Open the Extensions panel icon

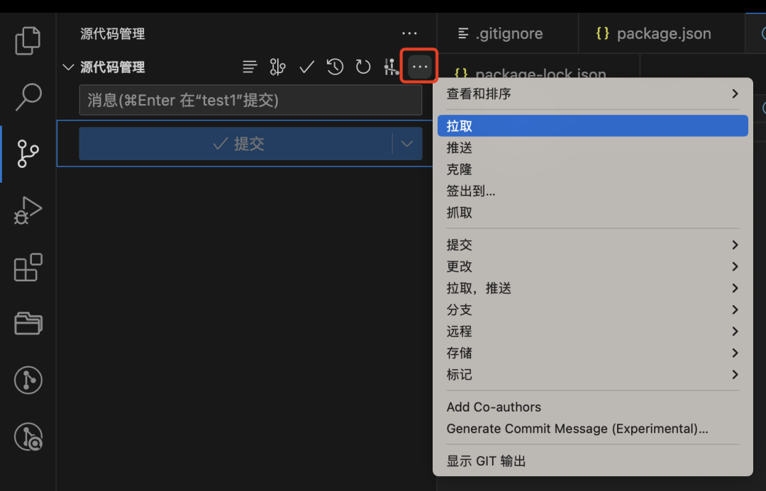tap(28, 267)
